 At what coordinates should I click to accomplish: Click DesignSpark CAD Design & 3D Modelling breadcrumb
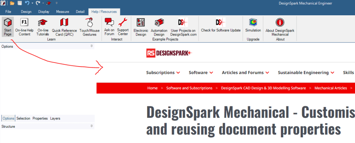263,88
